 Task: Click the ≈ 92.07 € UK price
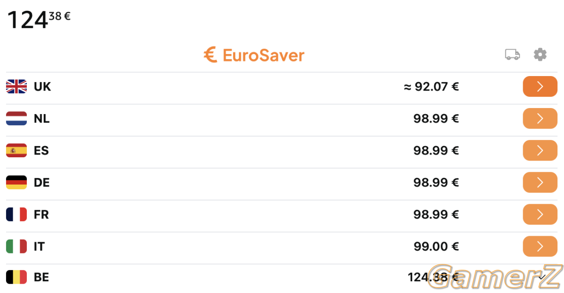click(x=431, y=86)
